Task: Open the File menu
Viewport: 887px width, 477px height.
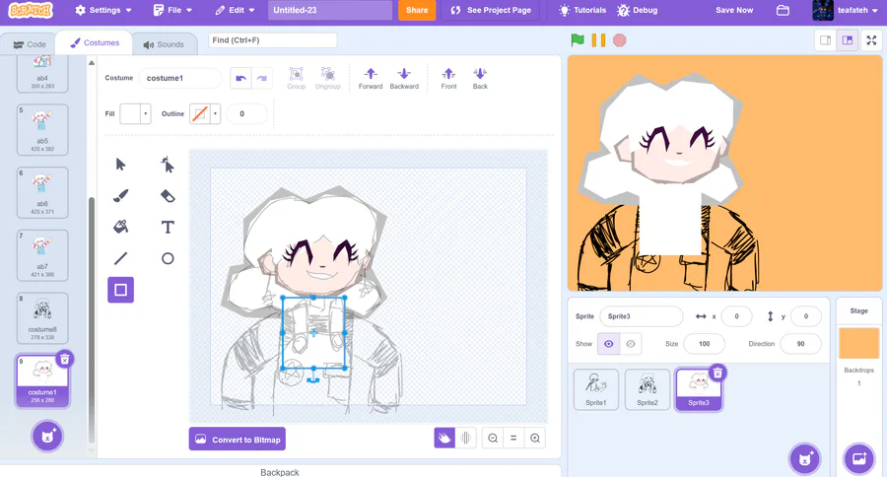Action: [172, 10]
